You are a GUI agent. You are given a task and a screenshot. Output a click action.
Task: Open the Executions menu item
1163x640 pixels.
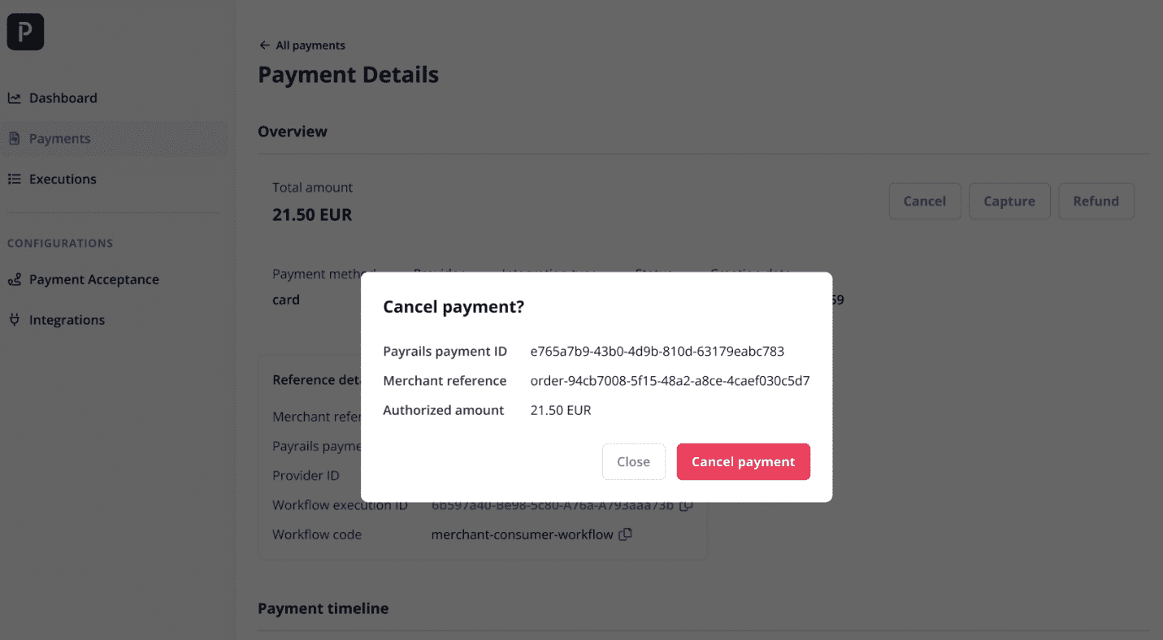point(63,179)
